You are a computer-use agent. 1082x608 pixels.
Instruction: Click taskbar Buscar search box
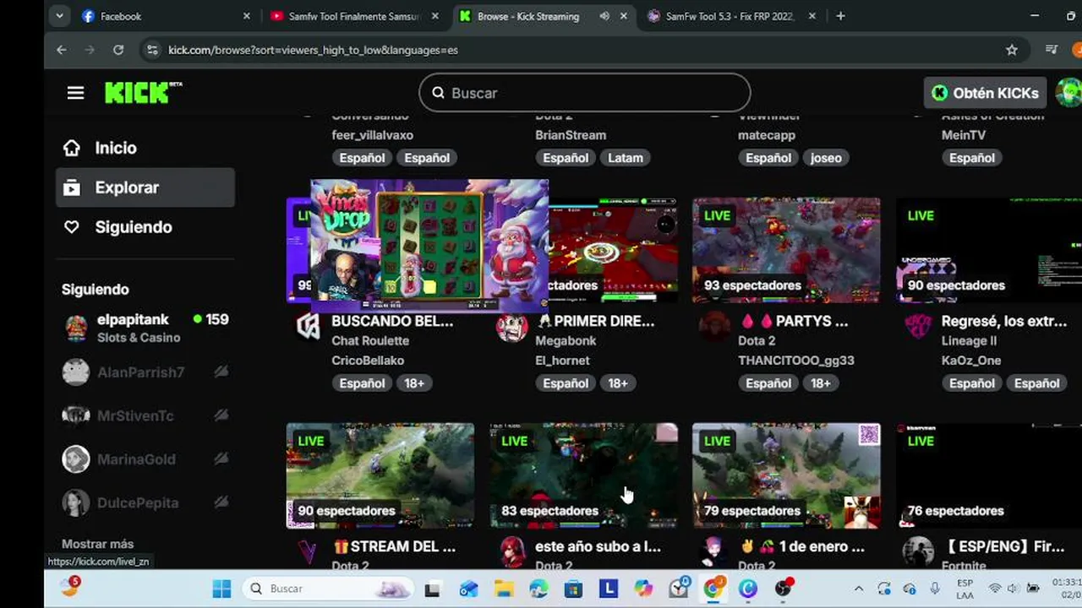click(x=326, y=589)
